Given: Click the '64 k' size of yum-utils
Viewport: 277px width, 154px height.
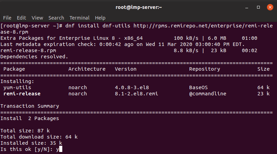Looking at the screenshot, I should click(263, 87).
